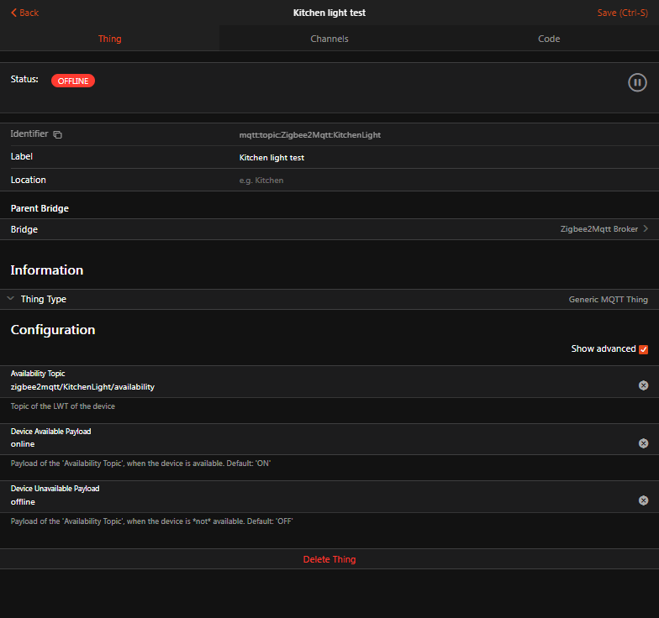Open the Zigbee2Mqtt Broker bridge selector
This screenshot has height=618, width=659.
click(x=598, y=229)
